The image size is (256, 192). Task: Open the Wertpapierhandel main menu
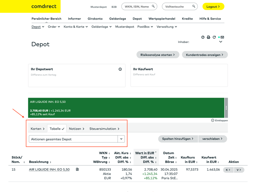162,19
